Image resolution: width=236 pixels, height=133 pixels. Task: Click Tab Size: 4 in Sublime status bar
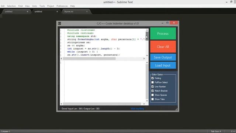(216, 132)
